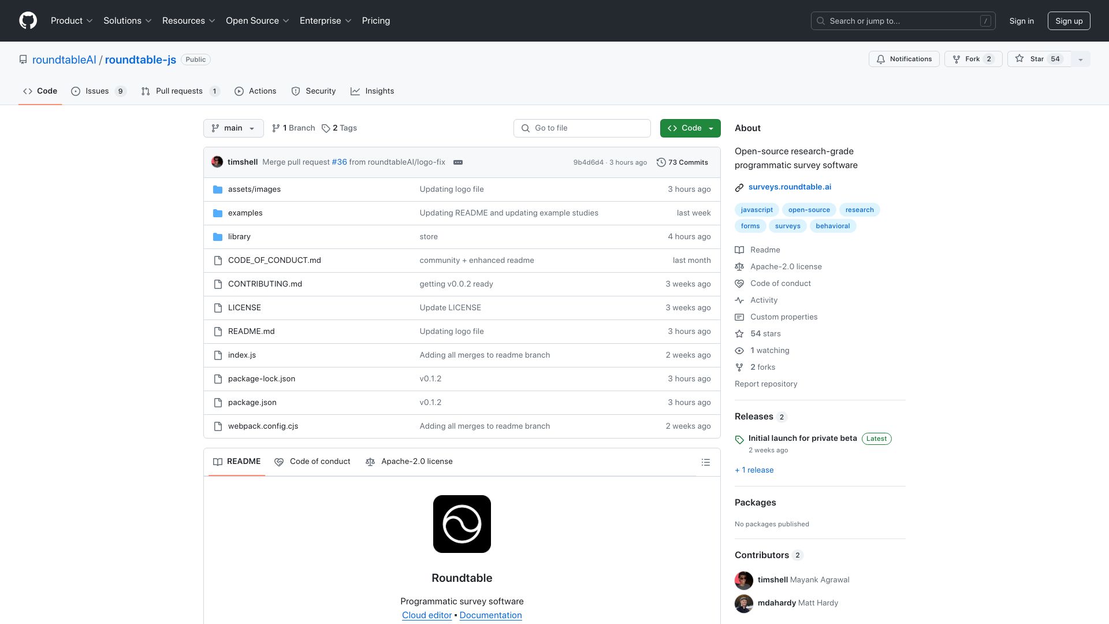Select the javascript topic tag

[757, 210]
